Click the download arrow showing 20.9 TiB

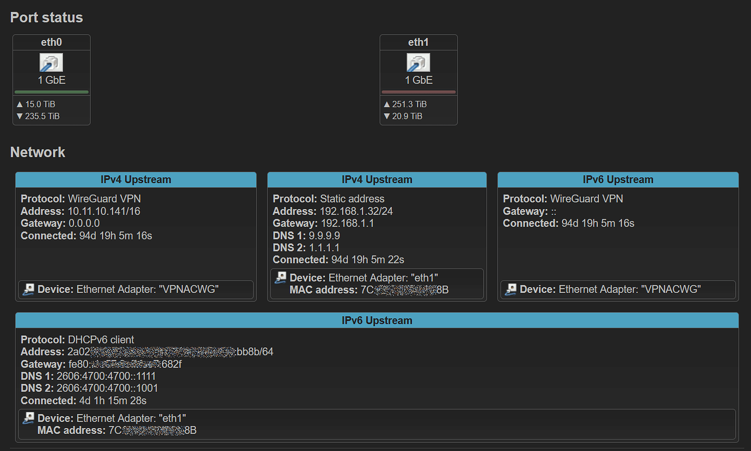(x=386, y=116)
